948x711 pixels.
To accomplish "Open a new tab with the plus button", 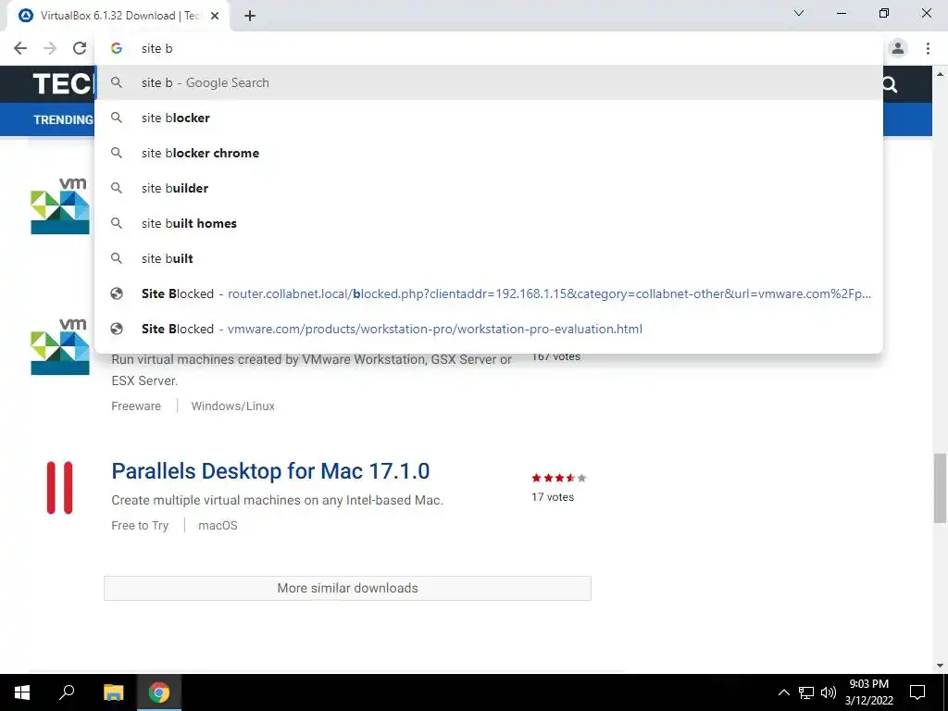I will point(250,16).
